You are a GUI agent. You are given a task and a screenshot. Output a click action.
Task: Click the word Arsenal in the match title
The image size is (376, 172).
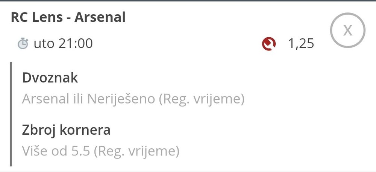coord(100,17)
